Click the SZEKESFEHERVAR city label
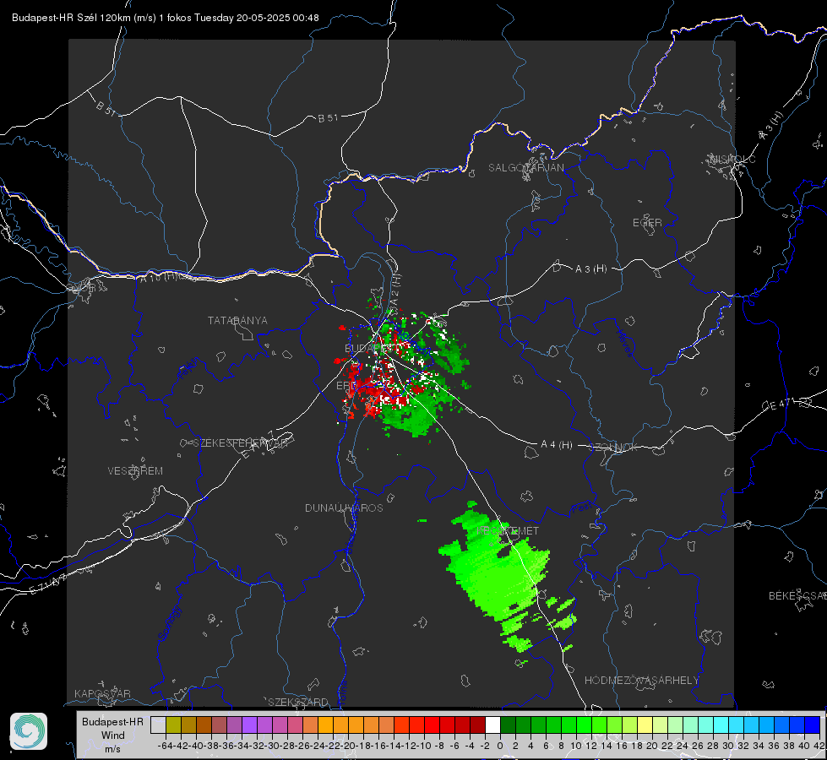Viewport: 827px width, 760px height. [x=241, y=443]
